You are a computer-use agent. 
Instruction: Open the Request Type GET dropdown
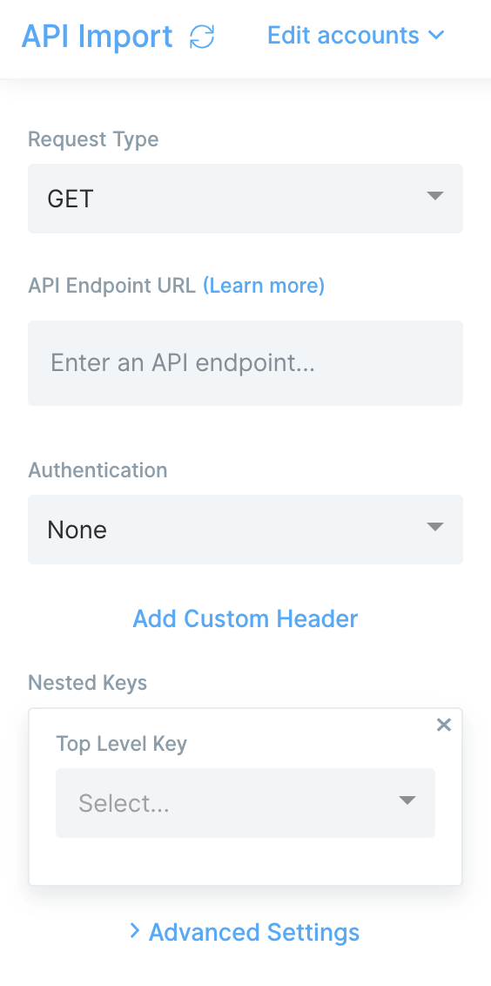pos(245,199)
